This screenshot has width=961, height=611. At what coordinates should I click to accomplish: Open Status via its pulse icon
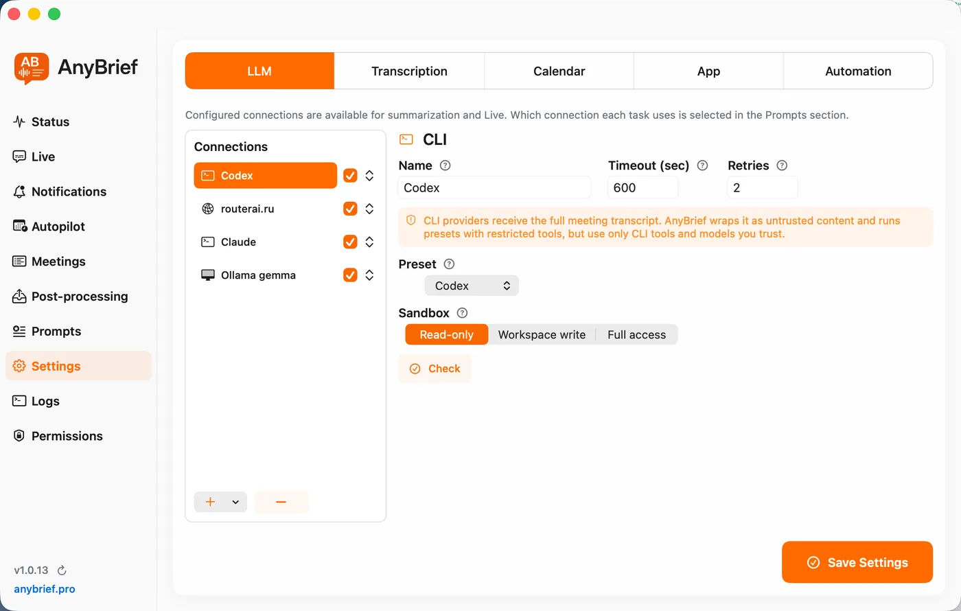[19, 122]
